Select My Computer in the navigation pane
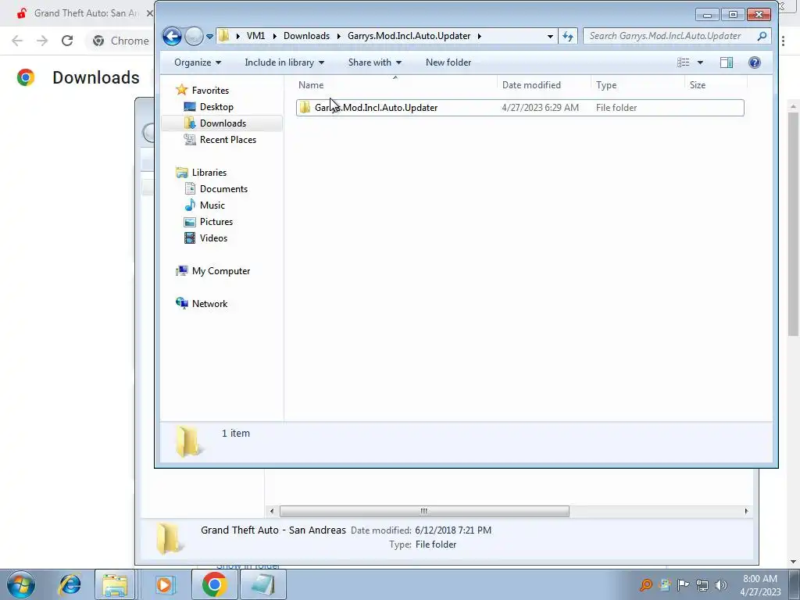Viewport: 800px width, 600px height. 220,271
